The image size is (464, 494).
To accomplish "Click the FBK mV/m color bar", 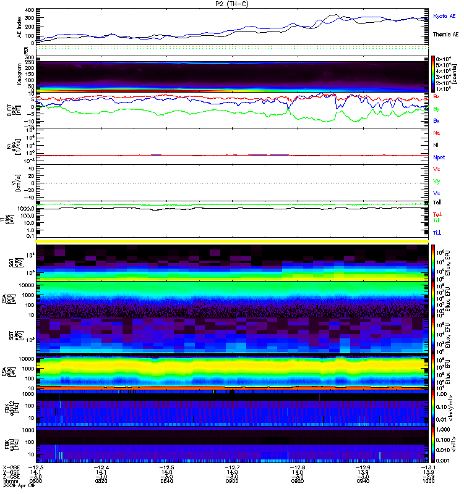I will [433, 408].
